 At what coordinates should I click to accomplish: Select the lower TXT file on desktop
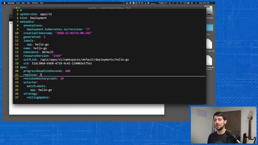(x=209, y=60)
